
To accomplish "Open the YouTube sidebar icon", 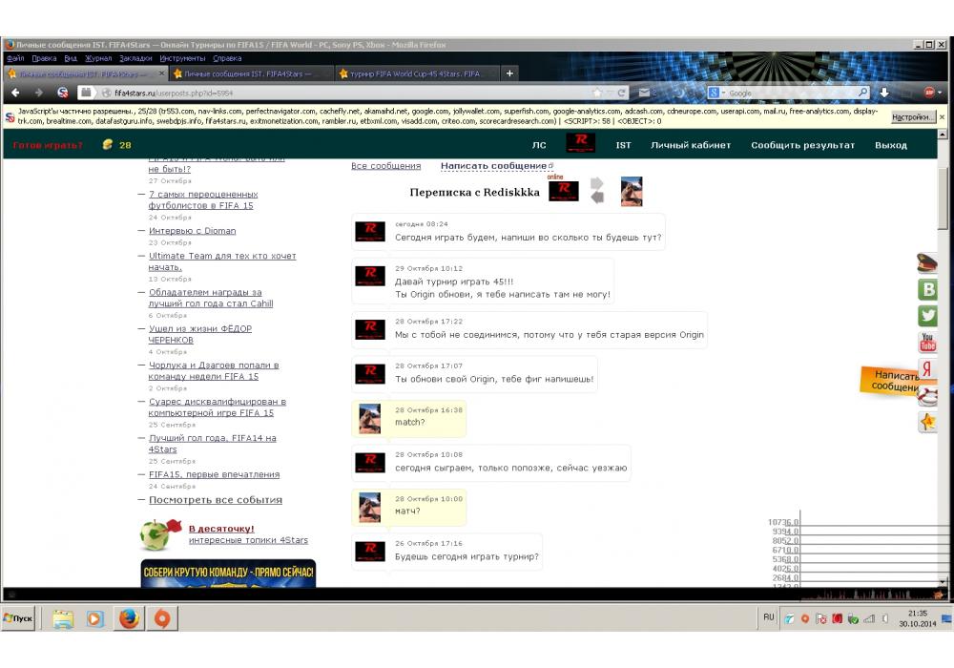I will click(x=926, y=342).
